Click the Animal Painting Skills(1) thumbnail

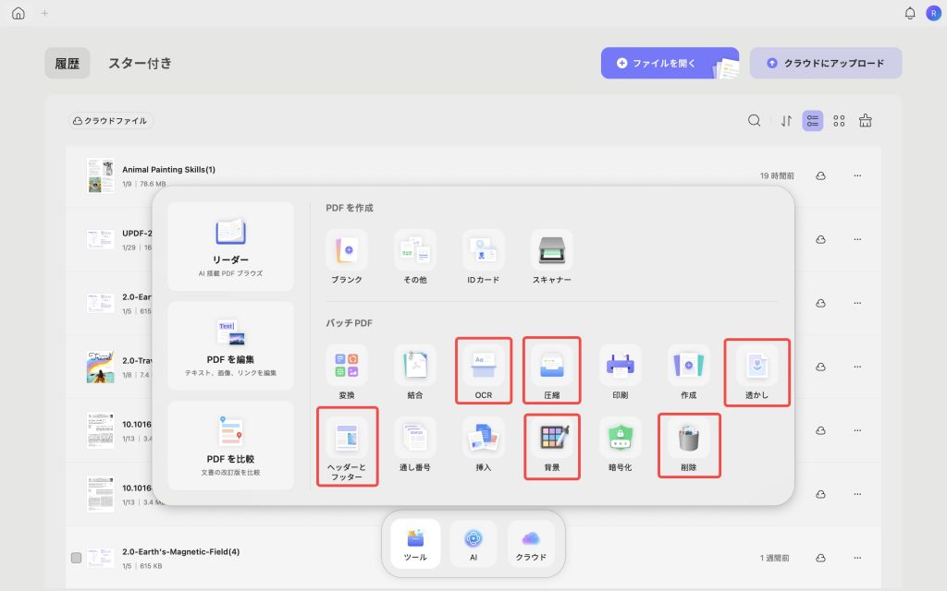click(100, 175)
